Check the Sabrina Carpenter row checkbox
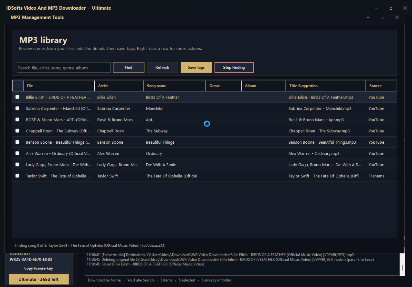 click(x=17, y=108)
